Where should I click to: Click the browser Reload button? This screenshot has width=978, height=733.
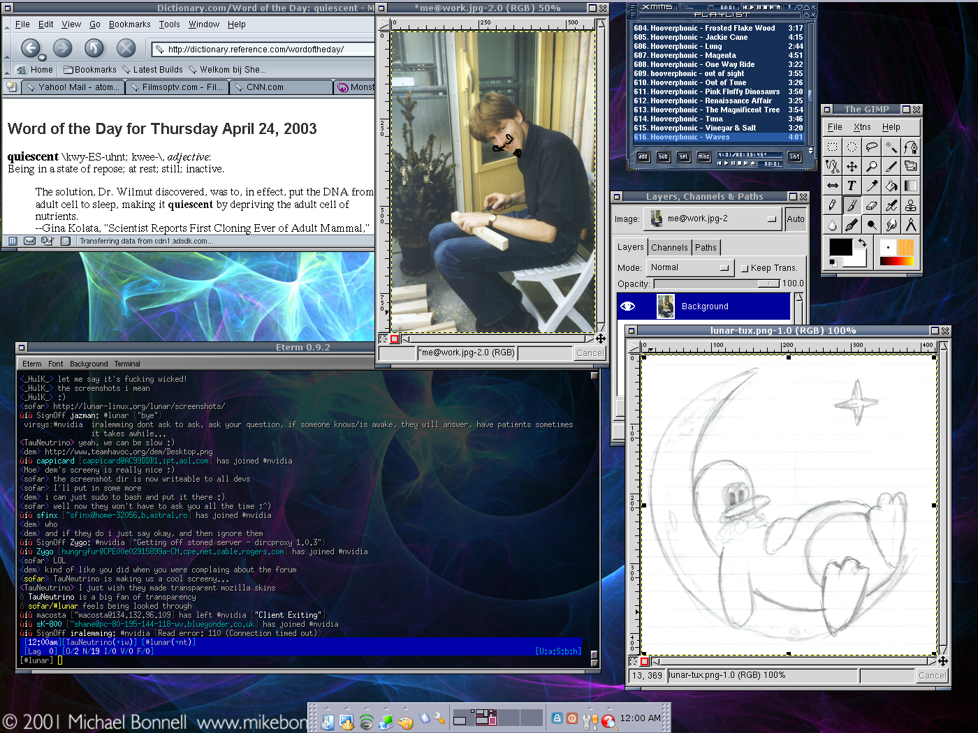(x=94, y=48)
